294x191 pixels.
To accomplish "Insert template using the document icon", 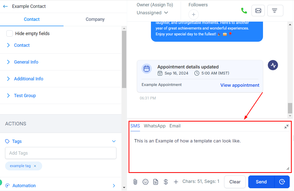I will [x=156, y=182].
